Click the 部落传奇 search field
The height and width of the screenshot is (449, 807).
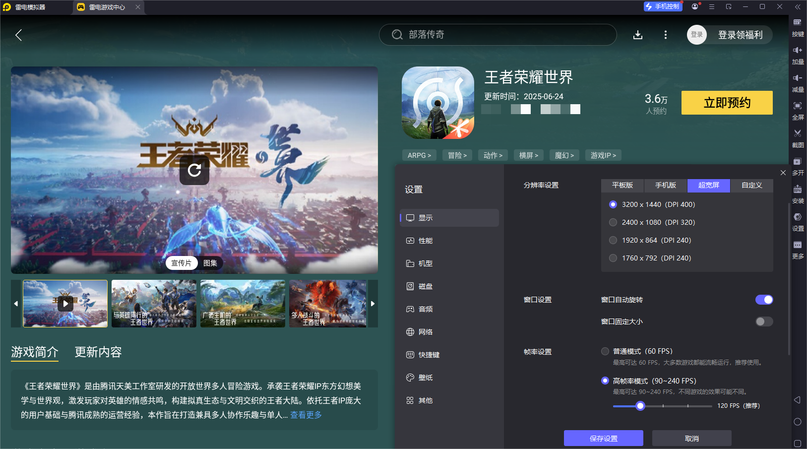click(x=498, y=35)
